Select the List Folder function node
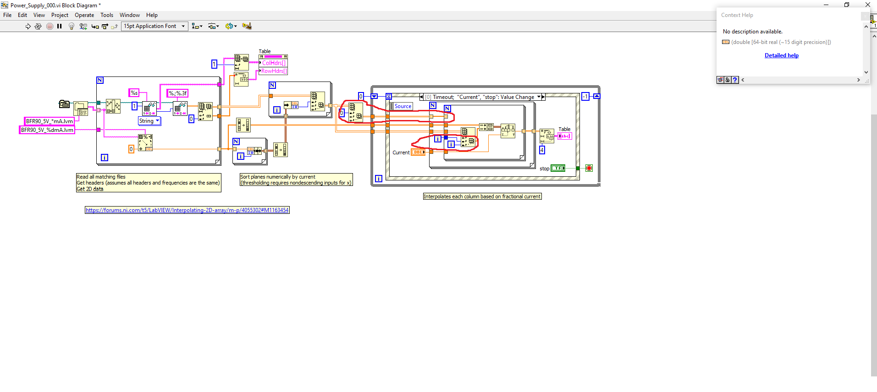Viewport: 877px width, 392px height. 81,109
